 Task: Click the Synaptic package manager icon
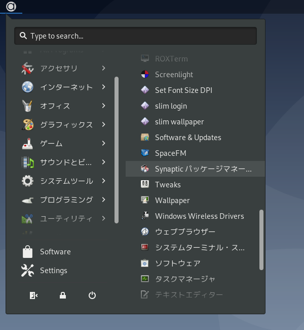coord(145,169)
